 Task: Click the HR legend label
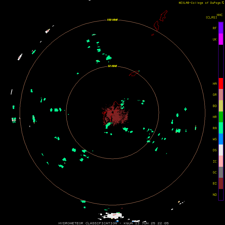click(214, 117)
